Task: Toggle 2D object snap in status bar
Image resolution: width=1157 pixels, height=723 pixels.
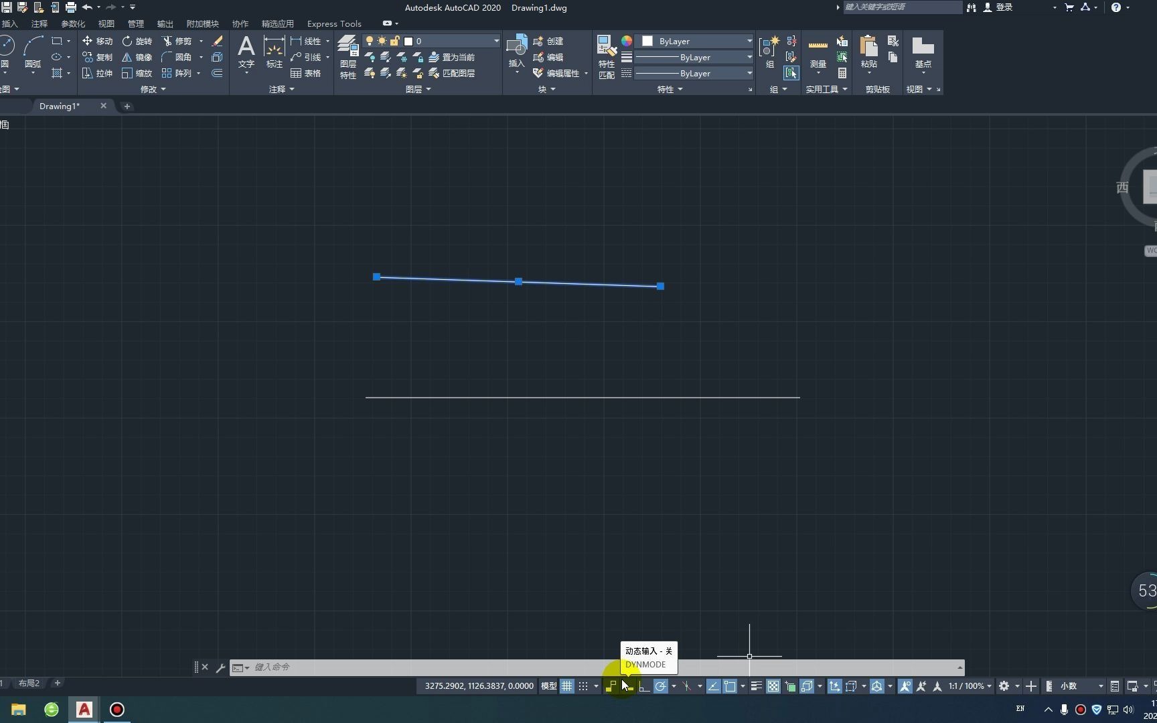Action: point(730,686)
